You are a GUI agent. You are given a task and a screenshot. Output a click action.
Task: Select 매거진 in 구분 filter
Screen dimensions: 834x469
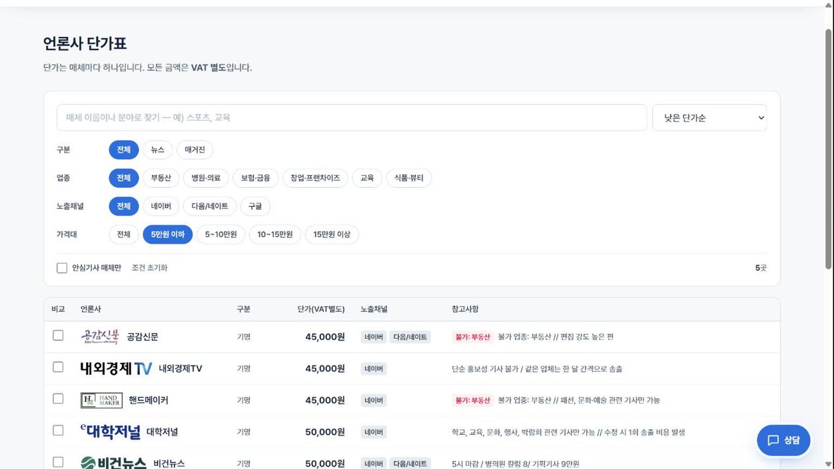click(195, 150)
